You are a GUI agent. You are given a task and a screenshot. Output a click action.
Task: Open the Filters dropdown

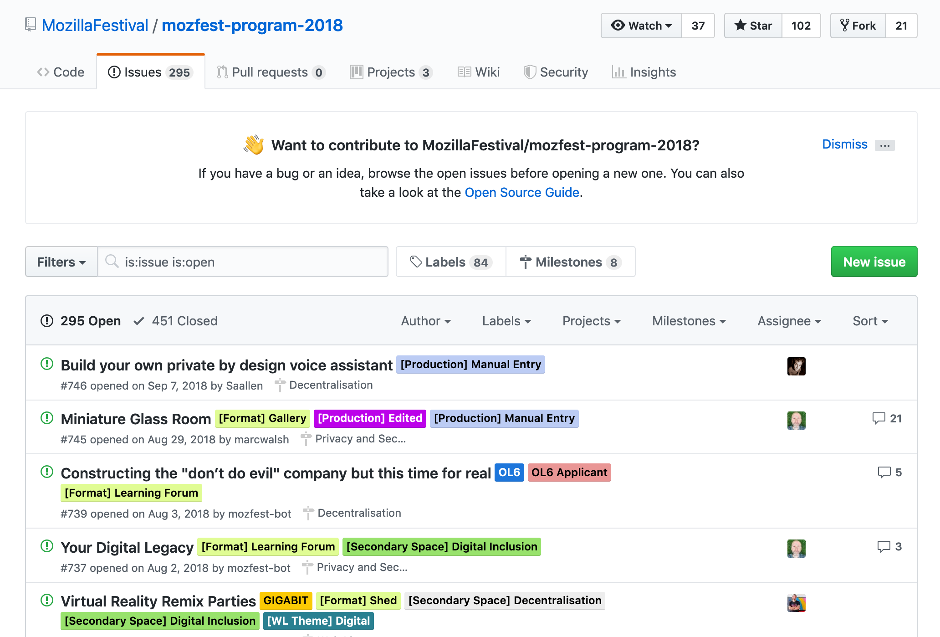(61, 262)
